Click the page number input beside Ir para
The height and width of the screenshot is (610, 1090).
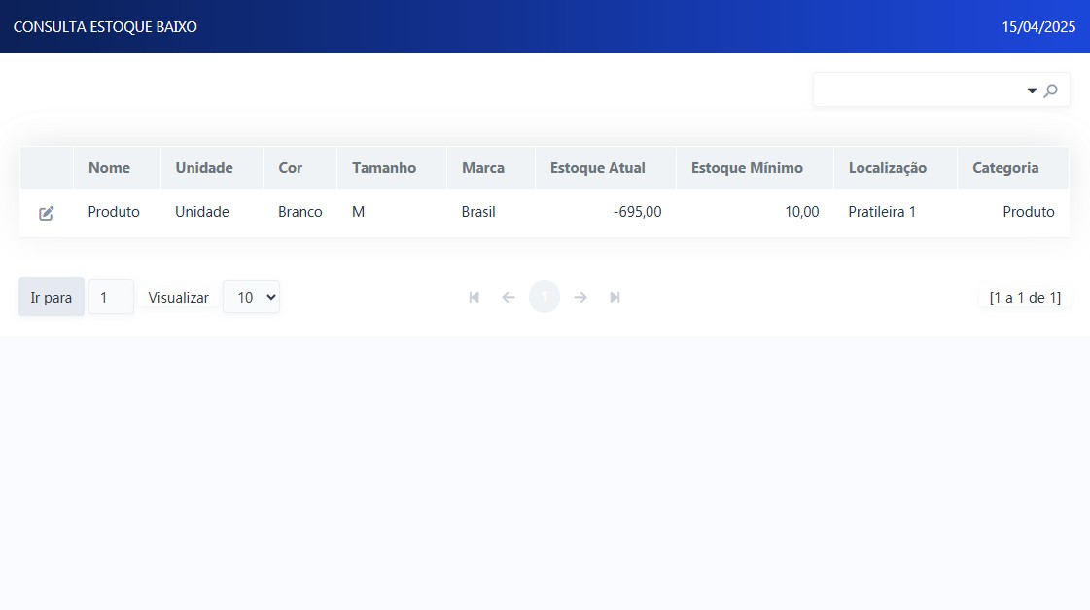pyautogui.click(x=111, y=297)
